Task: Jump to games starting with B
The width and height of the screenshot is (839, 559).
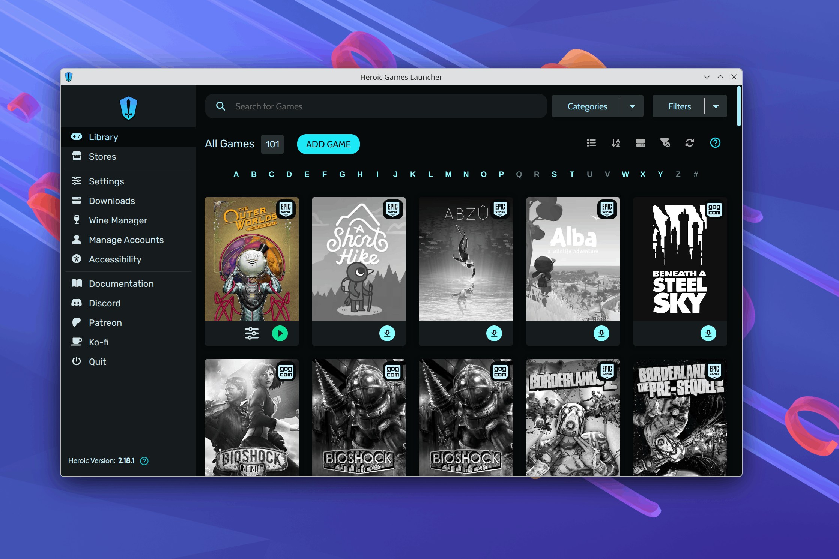Action: coord(254,174)
